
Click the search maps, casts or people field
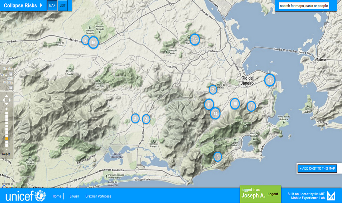tap(304, 6)
